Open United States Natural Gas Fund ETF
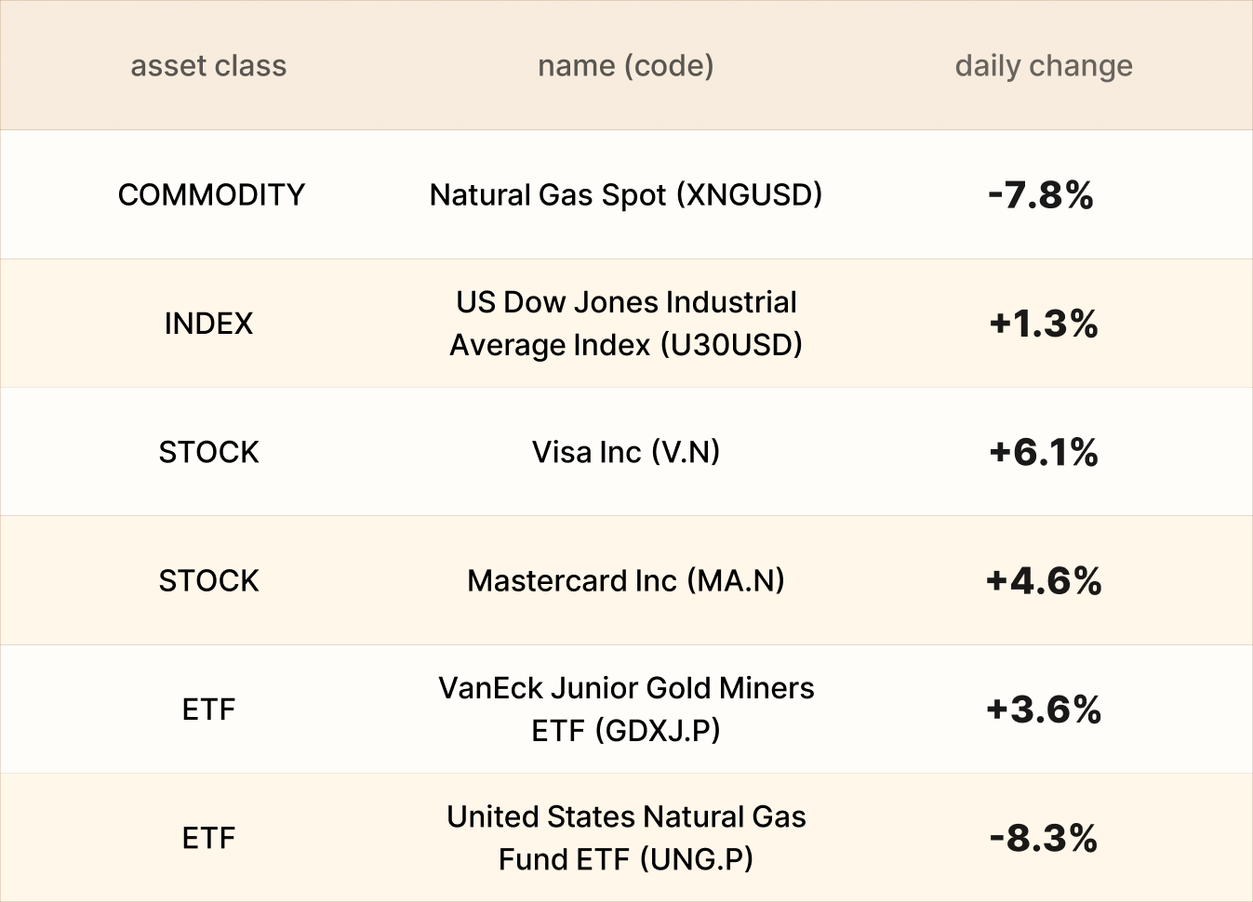This screenshot has height=902, width=1253. (x=625, y=837)
